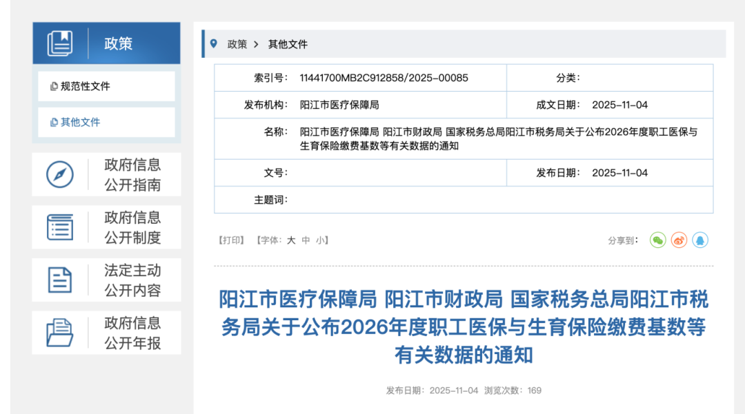Share the article to Weibo
The width and height of the screenshot is (745, 414).
(x=679, y=240)
